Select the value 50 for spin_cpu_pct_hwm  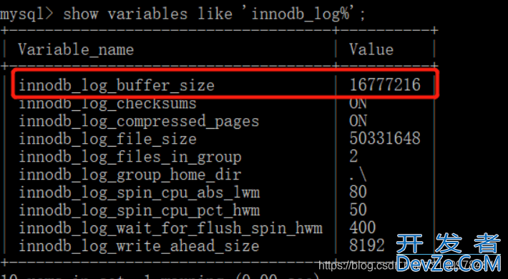(358, 210)
